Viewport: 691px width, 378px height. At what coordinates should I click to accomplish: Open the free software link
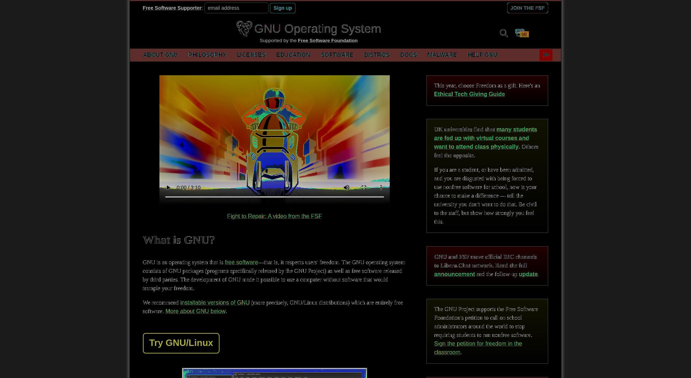pyautogui.click(x=241, y=262)
